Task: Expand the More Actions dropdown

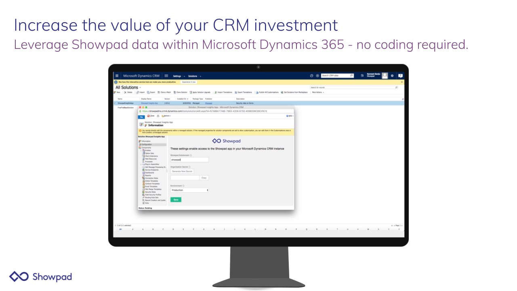Action: (318, 92)
